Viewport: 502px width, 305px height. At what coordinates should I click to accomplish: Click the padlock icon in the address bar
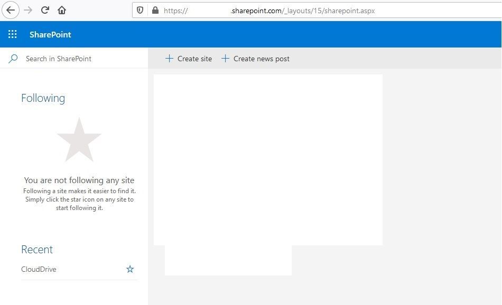pyautogui.click(x=154, y=10)
